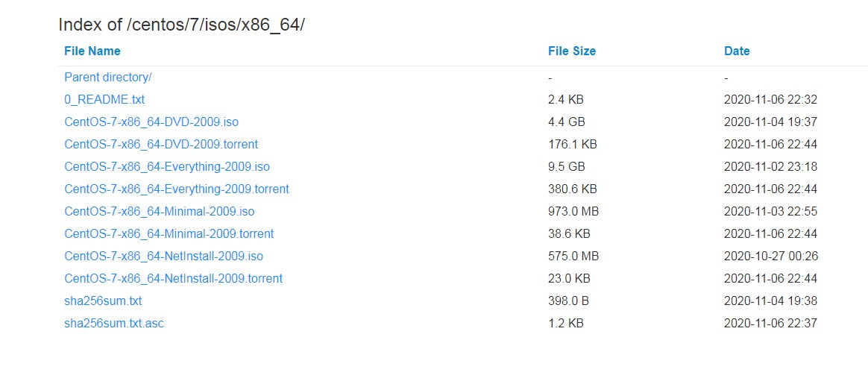Click the Index of /centos/7/isos/x86_64/ heading
This screenshot has height=390, width=868.
tap(181, 25)
